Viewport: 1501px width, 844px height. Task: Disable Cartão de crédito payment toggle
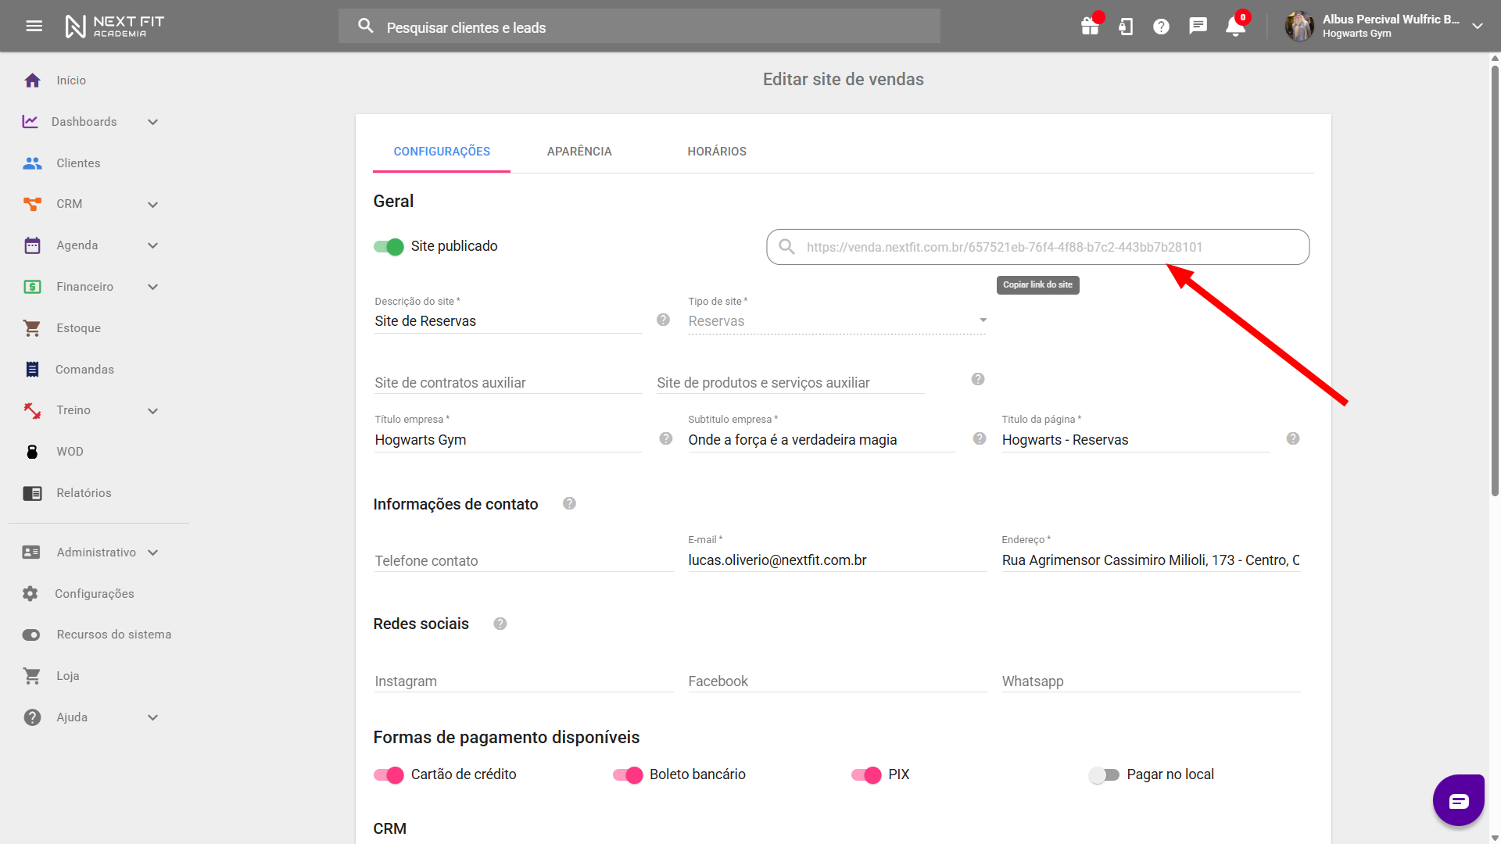coord(389,774)
